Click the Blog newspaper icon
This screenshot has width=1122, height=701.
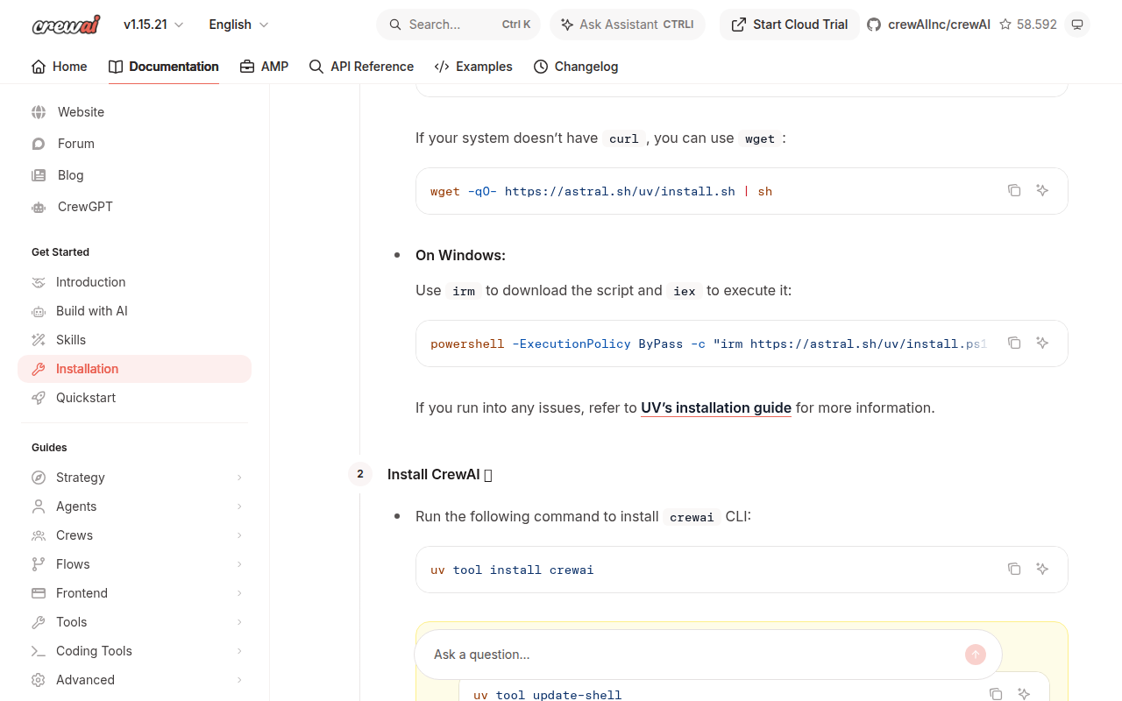[39, 175]
